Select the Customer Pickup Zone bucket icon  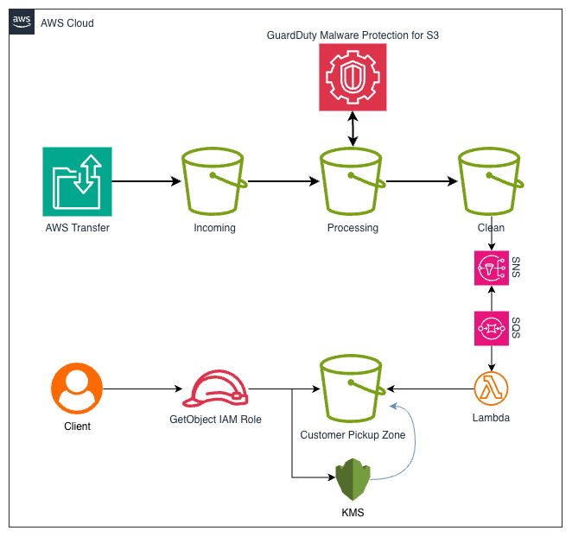click(353, 389)
